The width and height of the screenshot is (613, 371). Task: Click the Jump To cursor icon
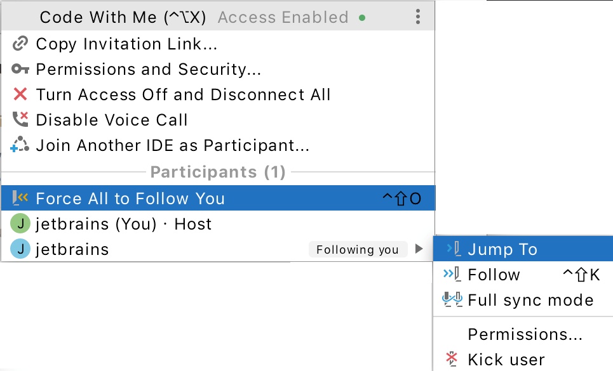coord(451,248)
